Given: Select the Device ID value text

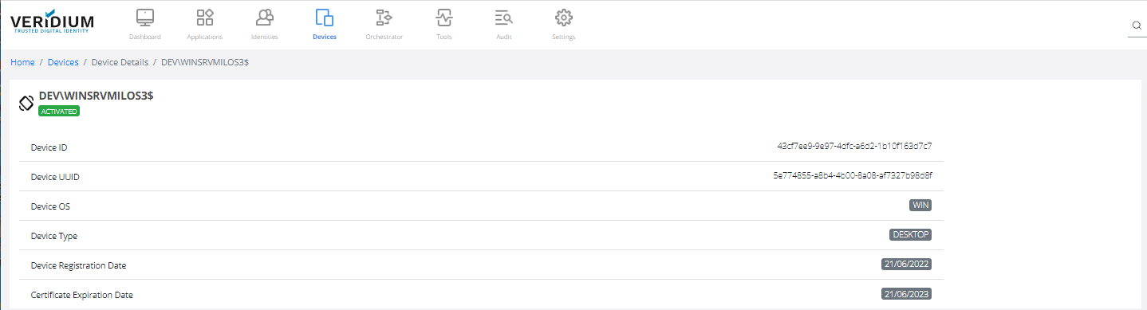Looking at the screenshot, I should (x=854, y=147).
